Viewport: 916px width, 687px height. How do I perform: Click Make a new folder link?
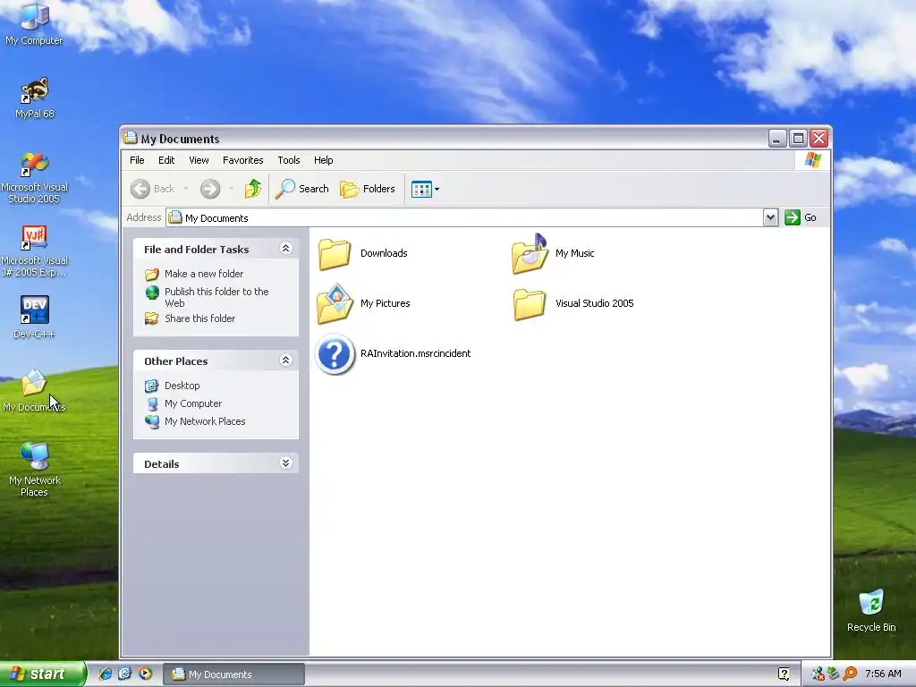pyautogui.click(x=204, y=274)
